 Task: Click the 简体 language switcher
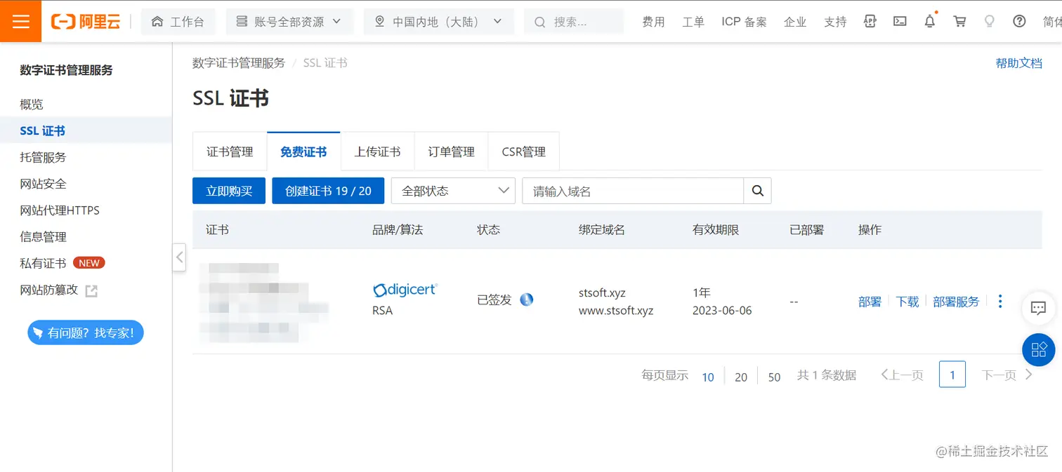tap(1052, 22)
